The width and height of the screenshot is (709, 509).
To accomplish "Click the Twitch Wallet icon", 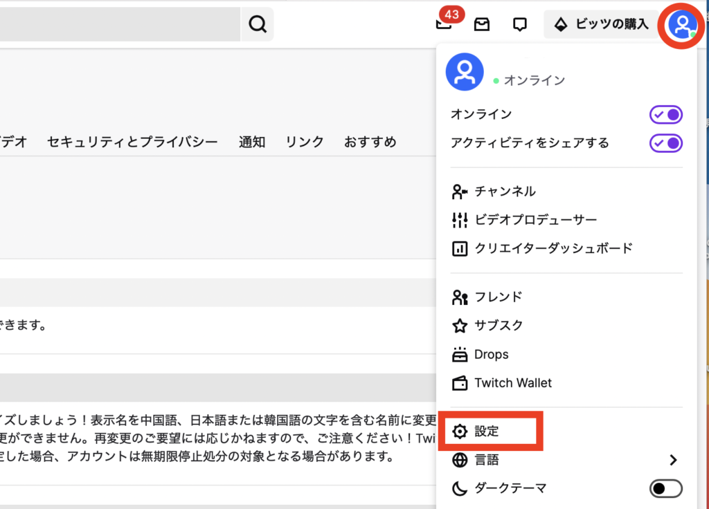I will coord(460,383).
